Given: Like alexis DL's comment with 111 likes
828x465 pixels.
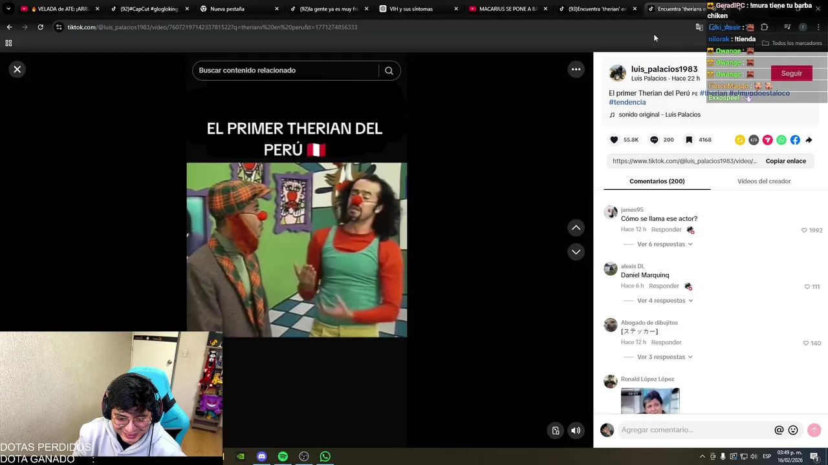Looking at the screenshot, I should tap(807, 287).
